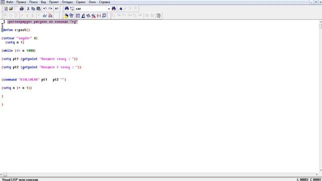Open the Отладка menu
Image resolution: width=322 pixels, height=181 pixels.
(x=67, y=2)
